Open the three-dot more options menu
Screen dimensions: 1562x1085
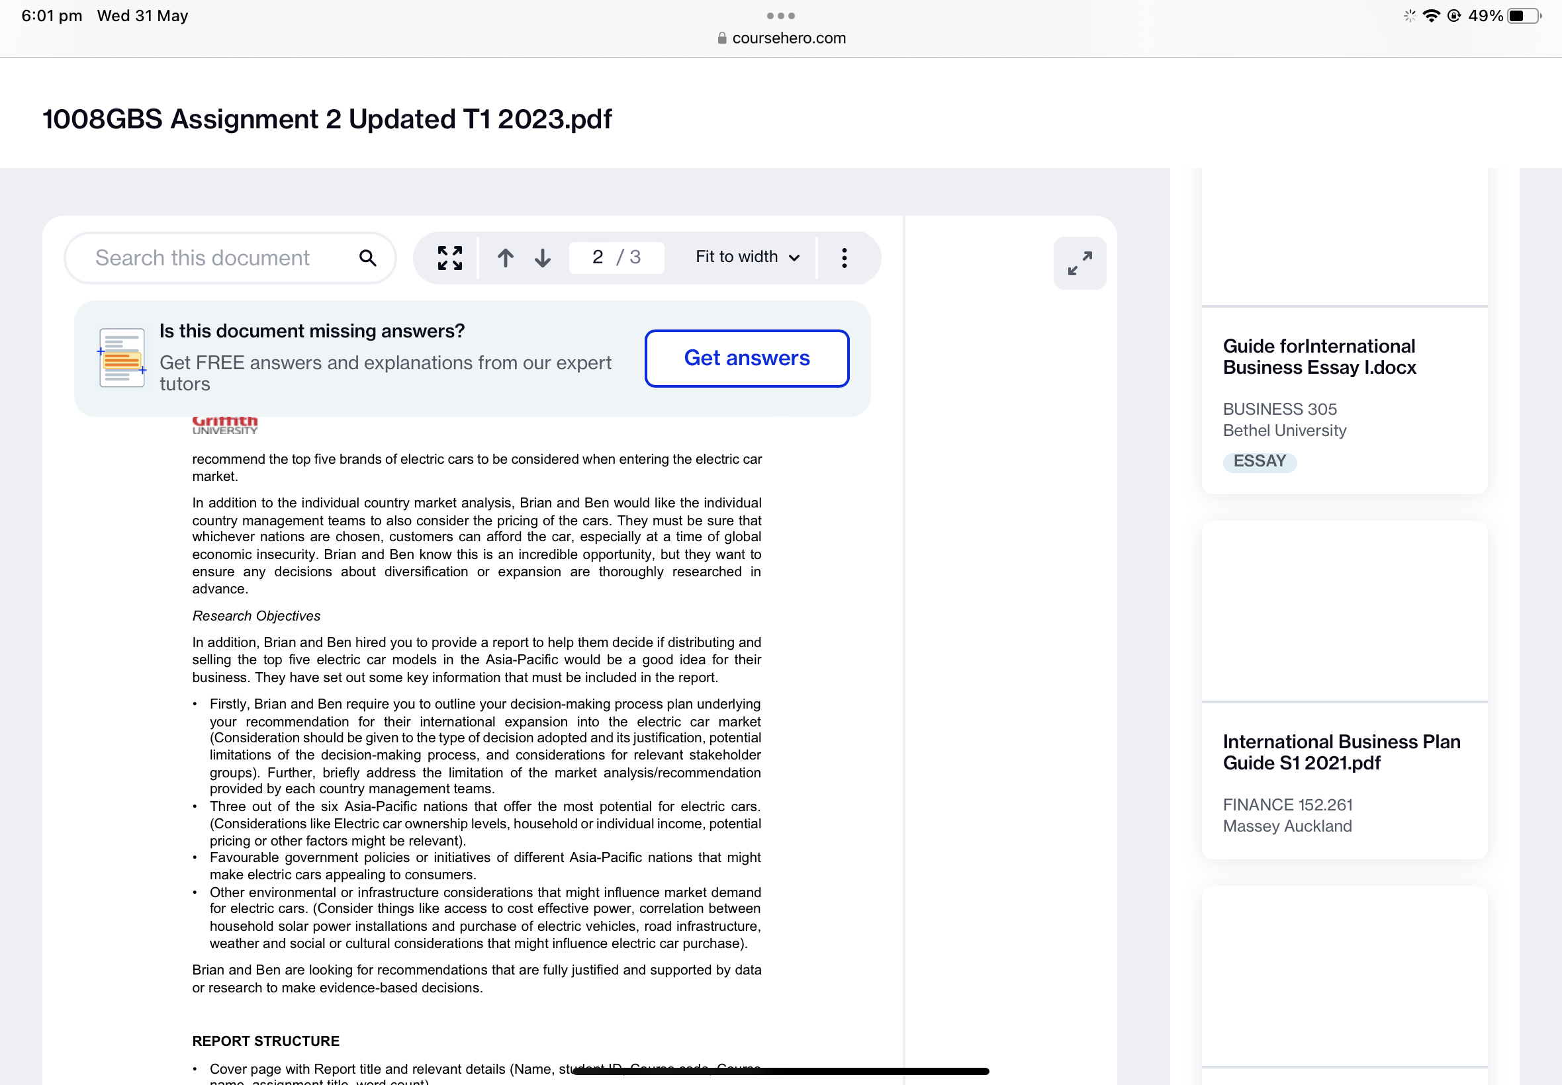[844, 257]
